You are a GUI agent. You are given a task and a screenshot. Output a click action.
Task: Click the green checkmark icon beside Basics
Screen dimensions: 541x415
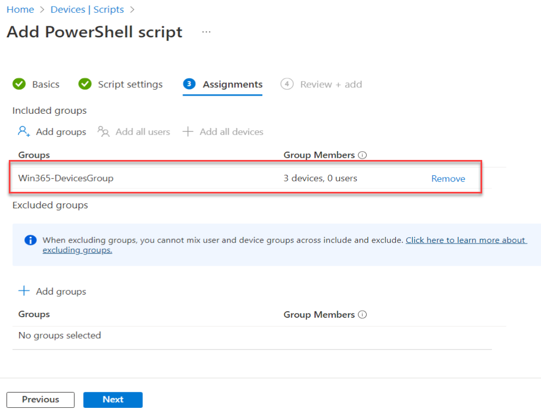[x=19, y=84]
